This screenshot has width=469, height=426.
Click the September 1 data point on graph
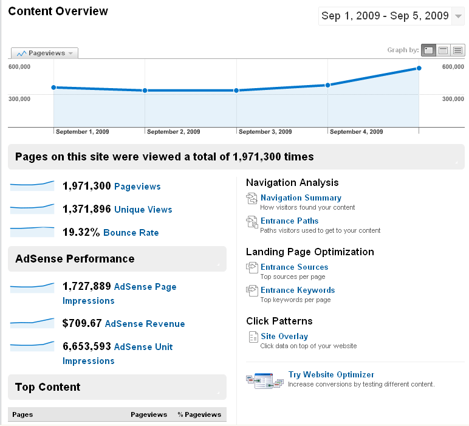point(53,88)
